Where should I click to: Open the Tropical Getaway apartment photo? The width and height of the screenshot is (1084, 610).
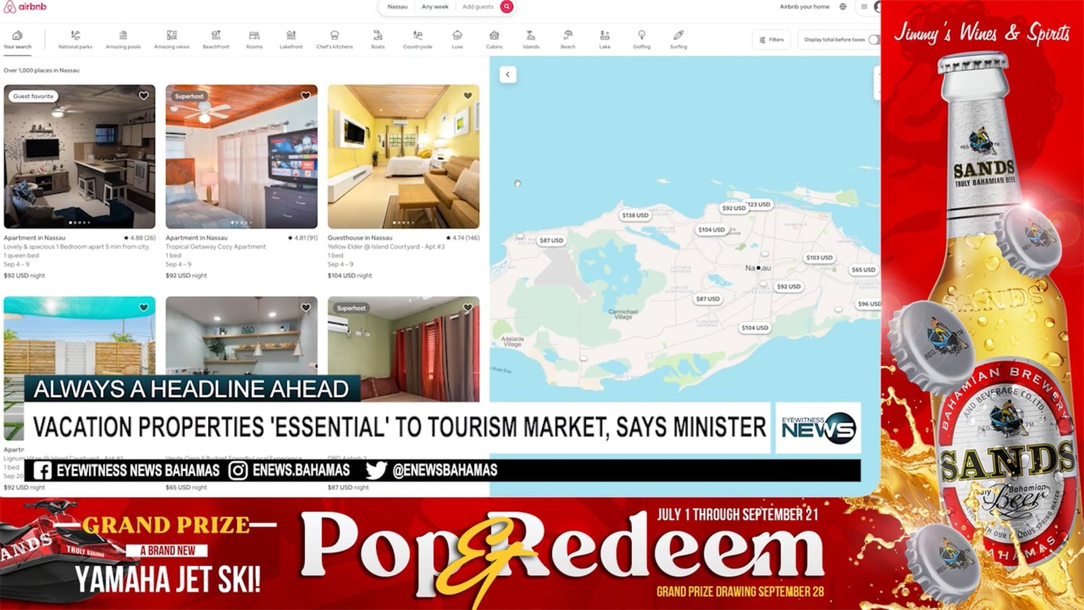click(241, 157)
